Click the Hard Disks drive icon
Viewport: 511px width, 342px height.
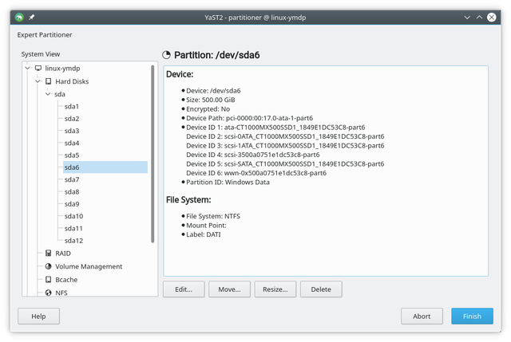[x=48, y=81]
